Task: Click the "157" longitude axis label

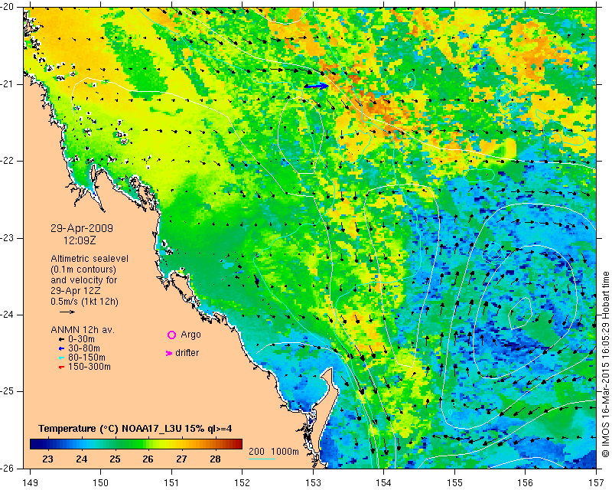Action: point(597,482)
